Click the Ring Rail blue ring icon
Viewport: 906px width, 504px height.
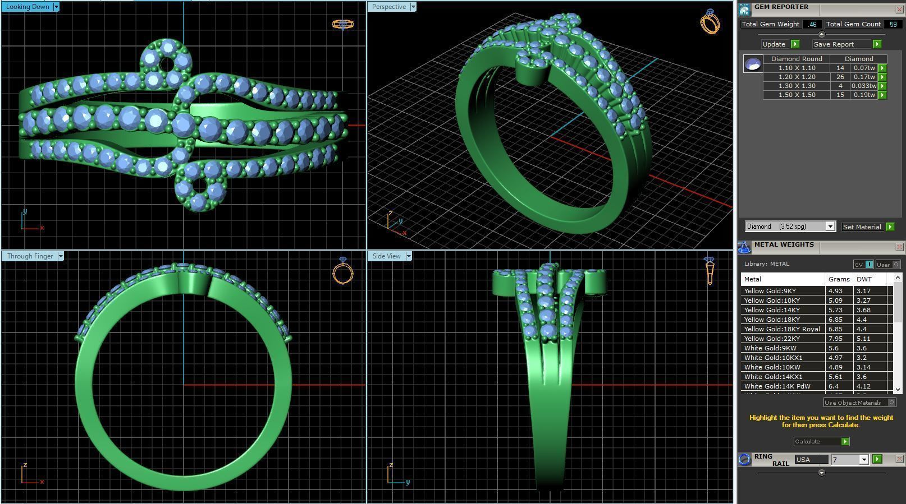pyautogui.click(x=744, y=460)
